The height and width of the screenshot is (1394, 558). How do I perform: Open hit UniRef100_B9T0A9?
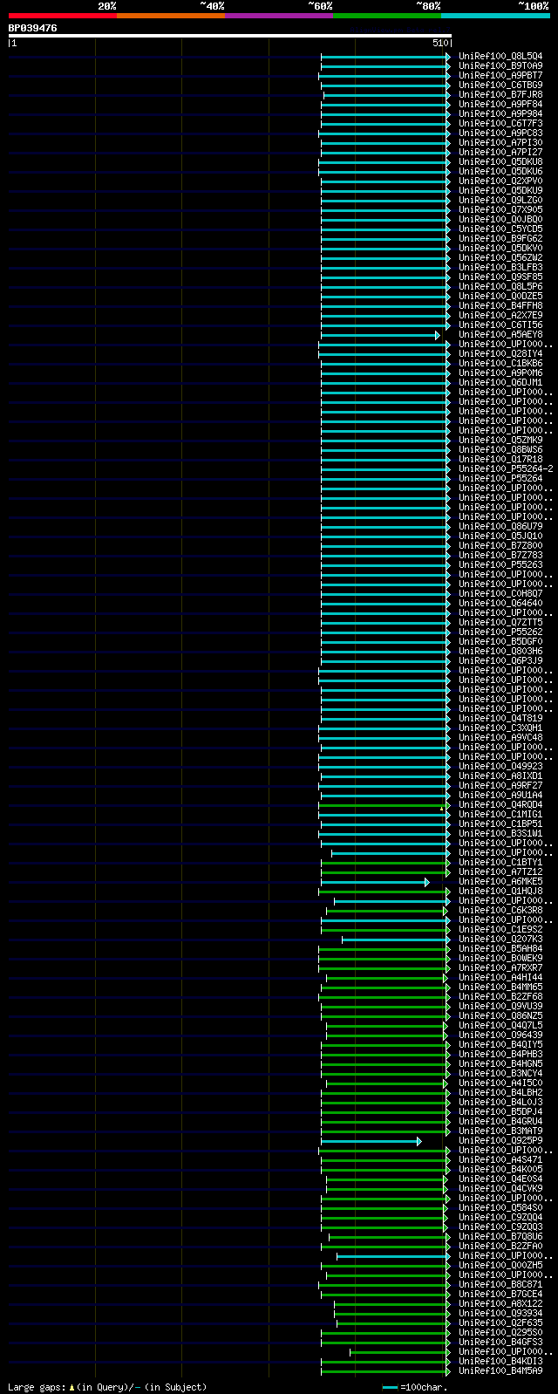pos(500,66)
